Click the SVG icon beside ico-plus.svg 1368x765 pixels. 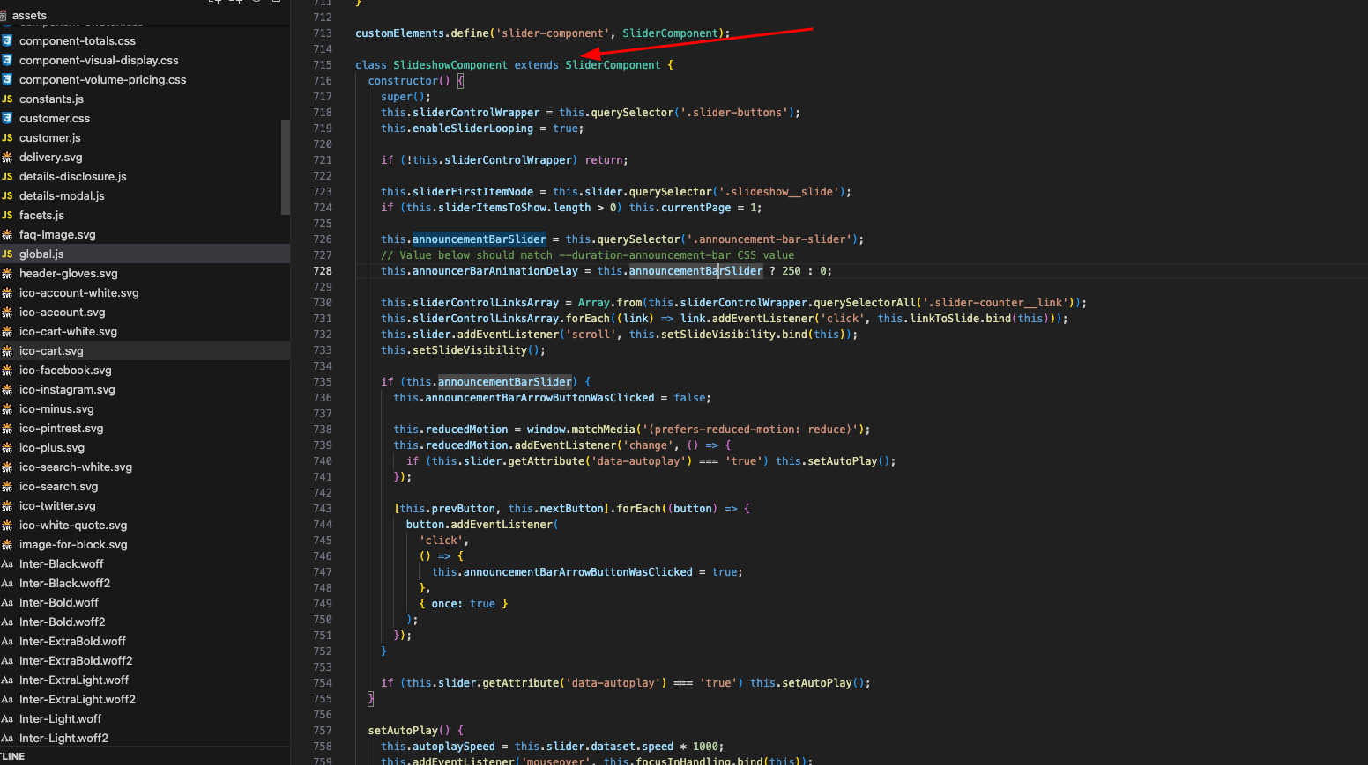7,448
